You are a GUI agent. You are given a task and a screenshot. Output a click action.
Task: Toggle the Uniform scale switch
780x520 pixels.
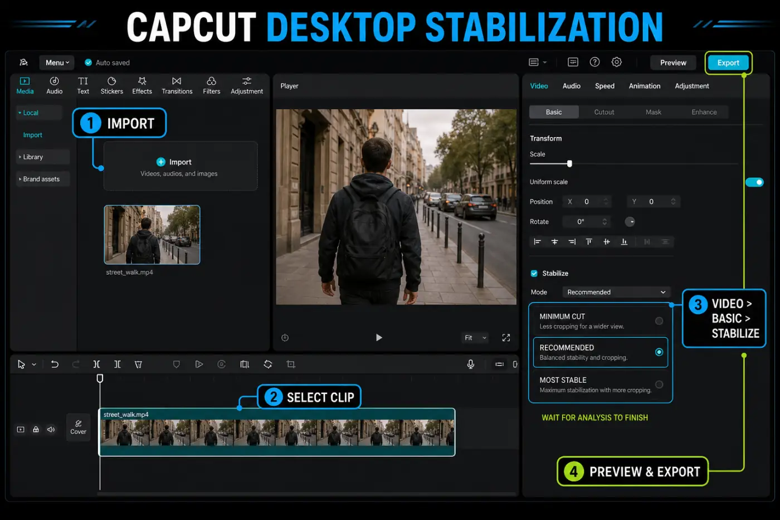[754, 182]
